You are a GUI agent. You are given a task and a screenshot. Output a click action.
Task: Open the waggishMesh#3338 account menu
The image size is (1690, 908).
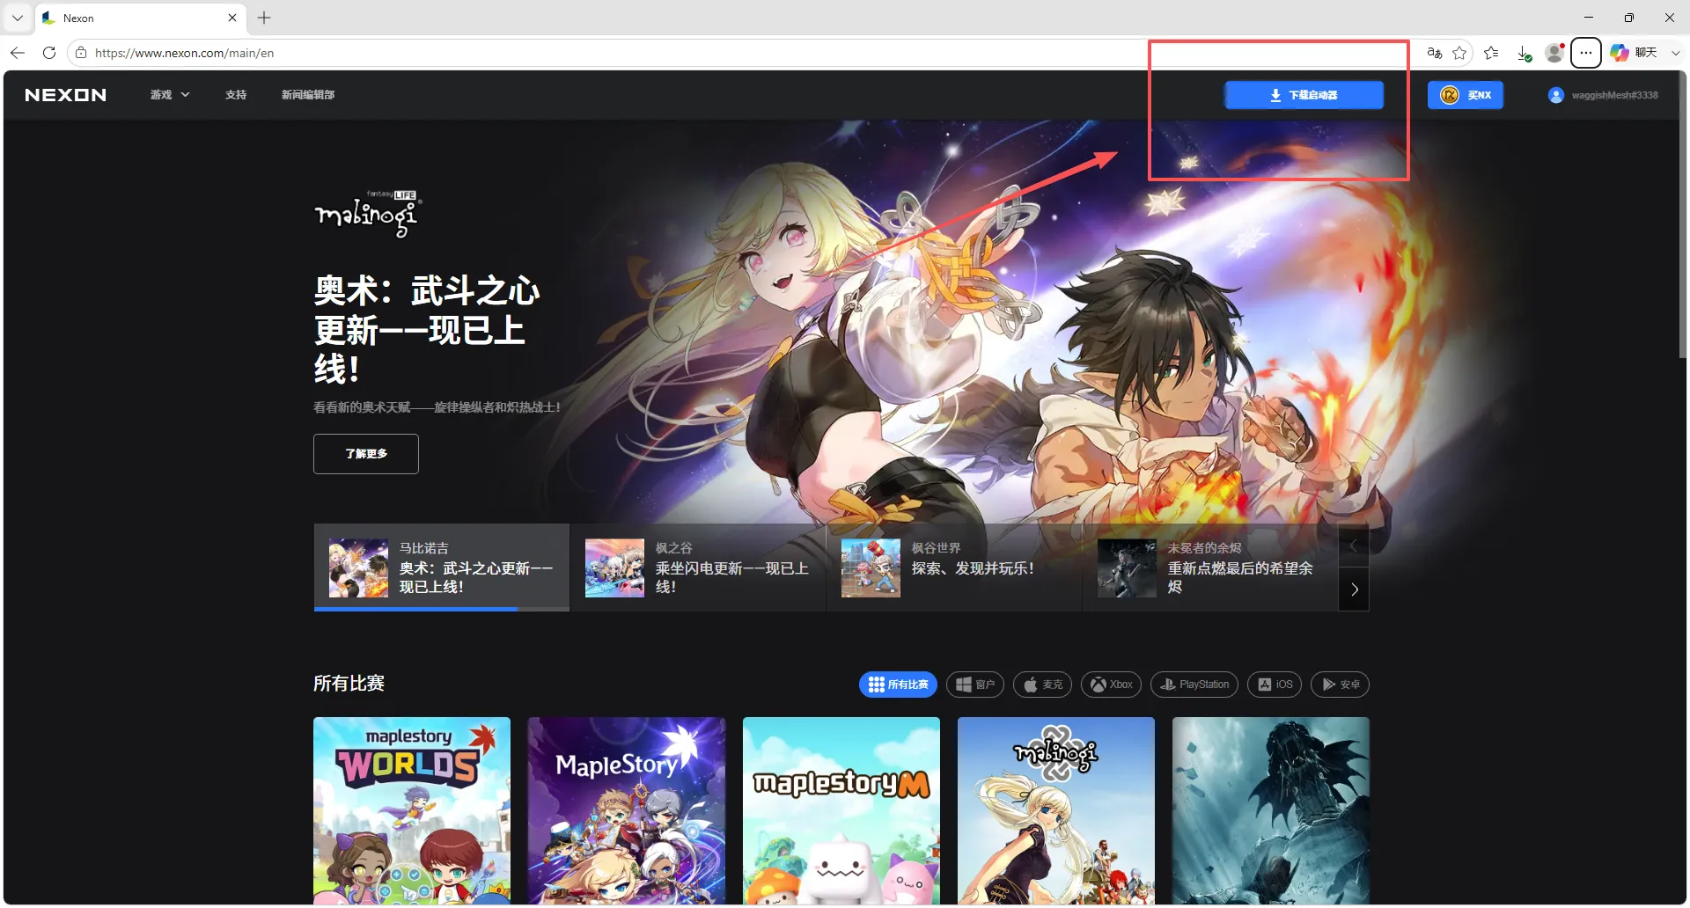tap(1603, 95)
